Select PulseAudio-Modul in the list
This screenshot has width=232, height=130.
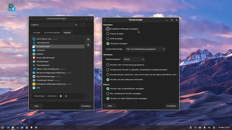[x=58, y=80]
